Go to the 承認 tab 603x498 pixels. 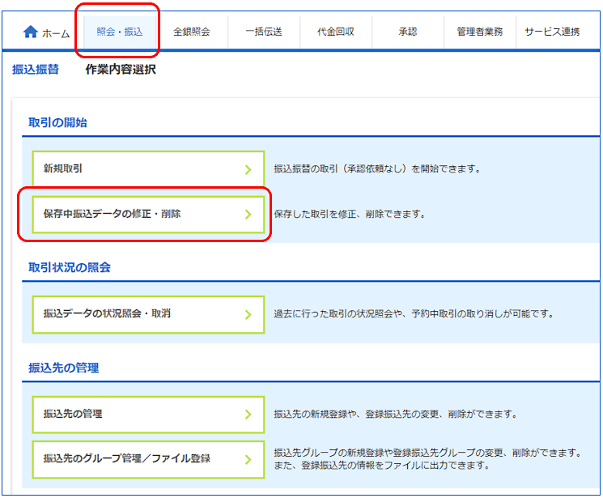pyautogui.click(x=408, y=32)
